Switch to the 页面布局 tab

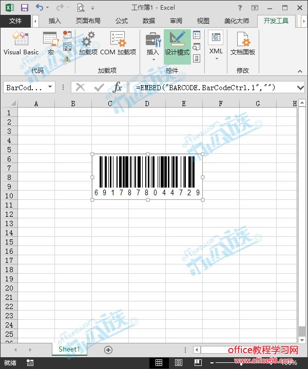coord(88,21)
